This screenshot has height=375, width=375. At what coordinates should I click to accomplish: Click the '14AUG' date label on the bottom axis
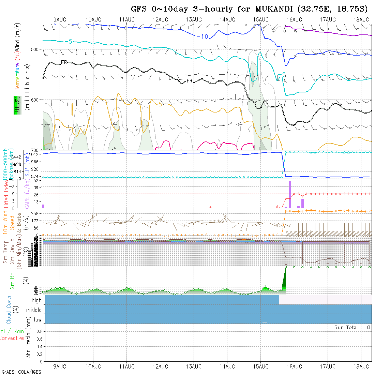(x=227, y=366)
